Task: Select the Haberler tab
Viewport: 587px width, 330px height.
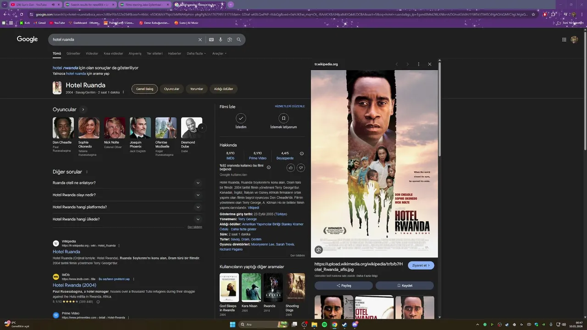Action: click(175, 54)
